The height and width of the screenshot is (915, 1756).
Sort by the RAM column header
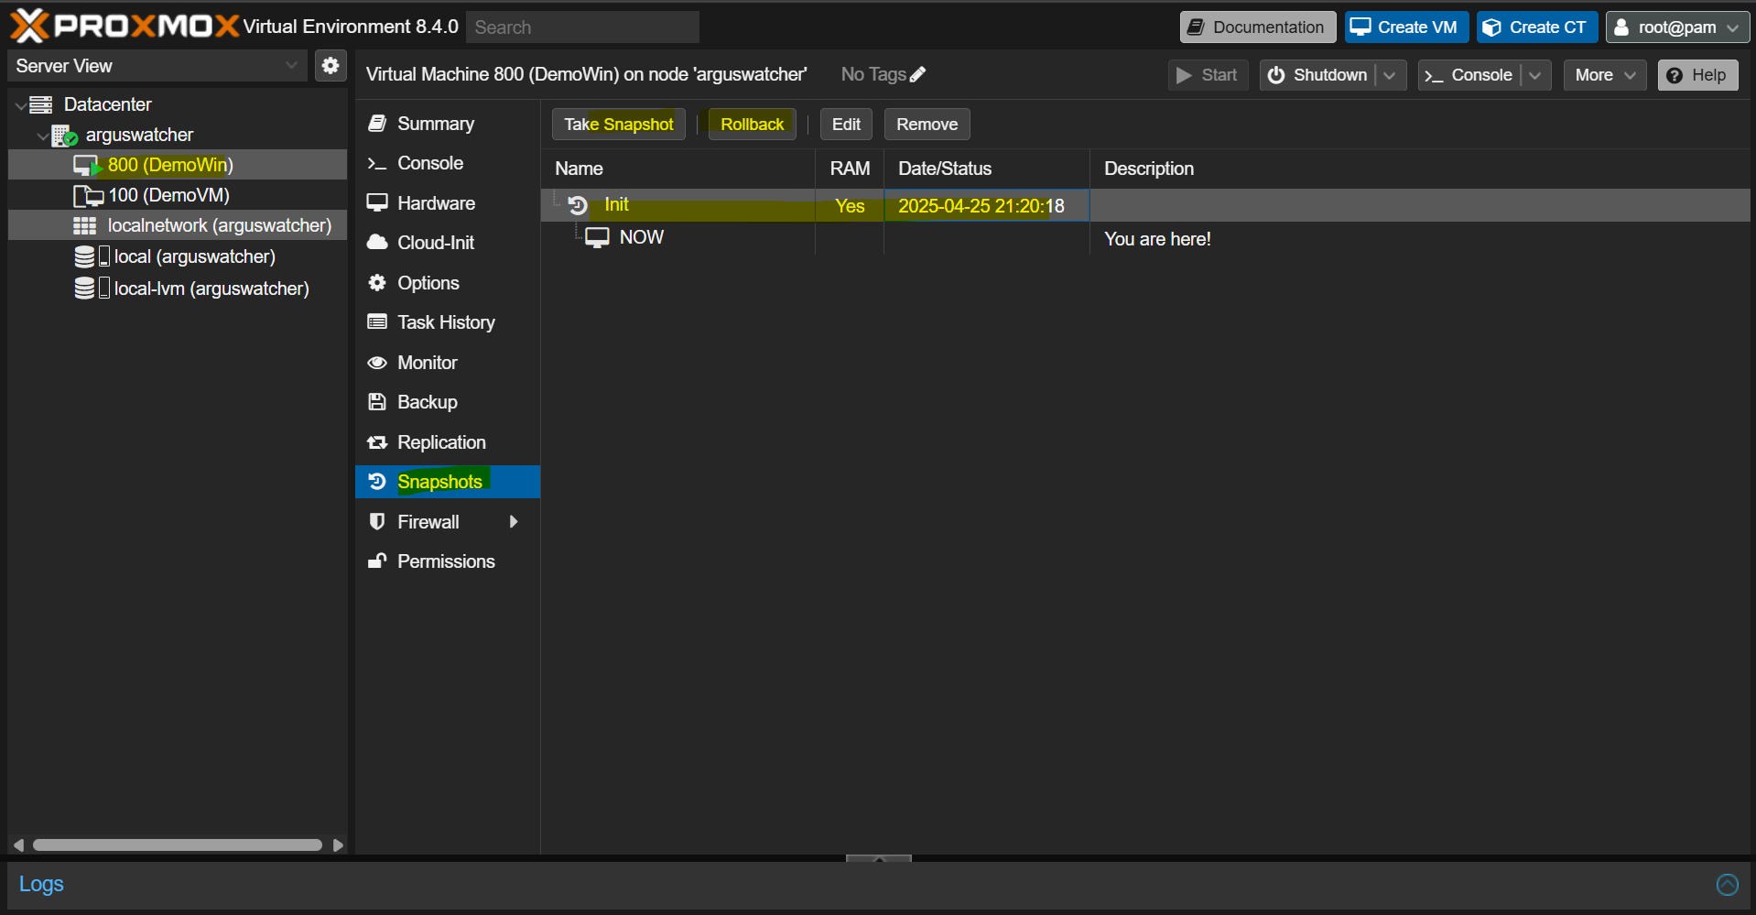pyautogui.click(x=850, y=169)
